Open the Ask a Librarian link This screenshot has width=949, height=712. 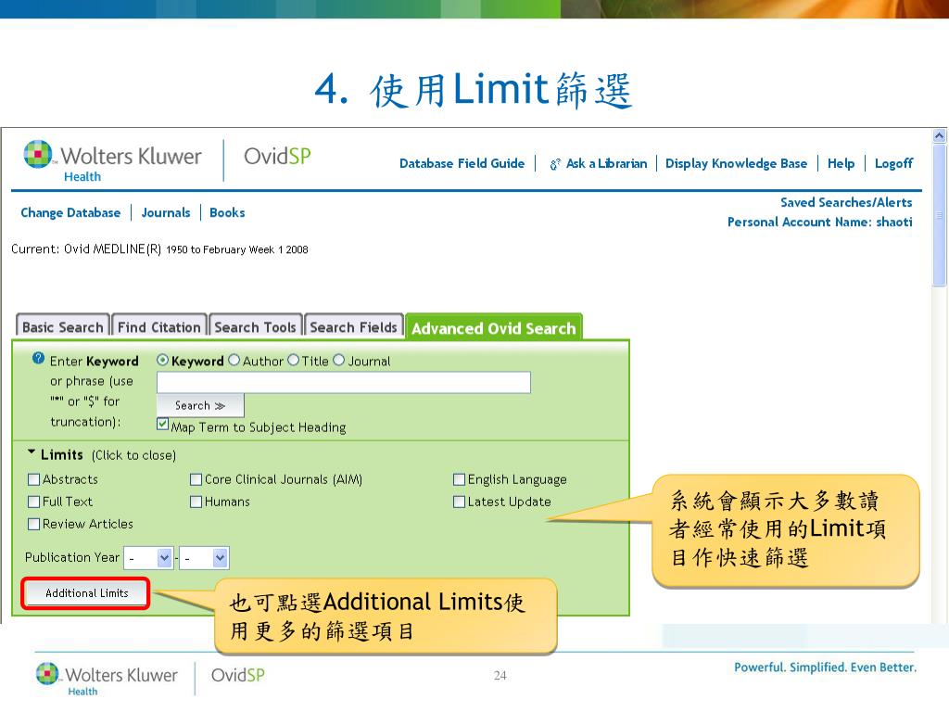[606, 163]
